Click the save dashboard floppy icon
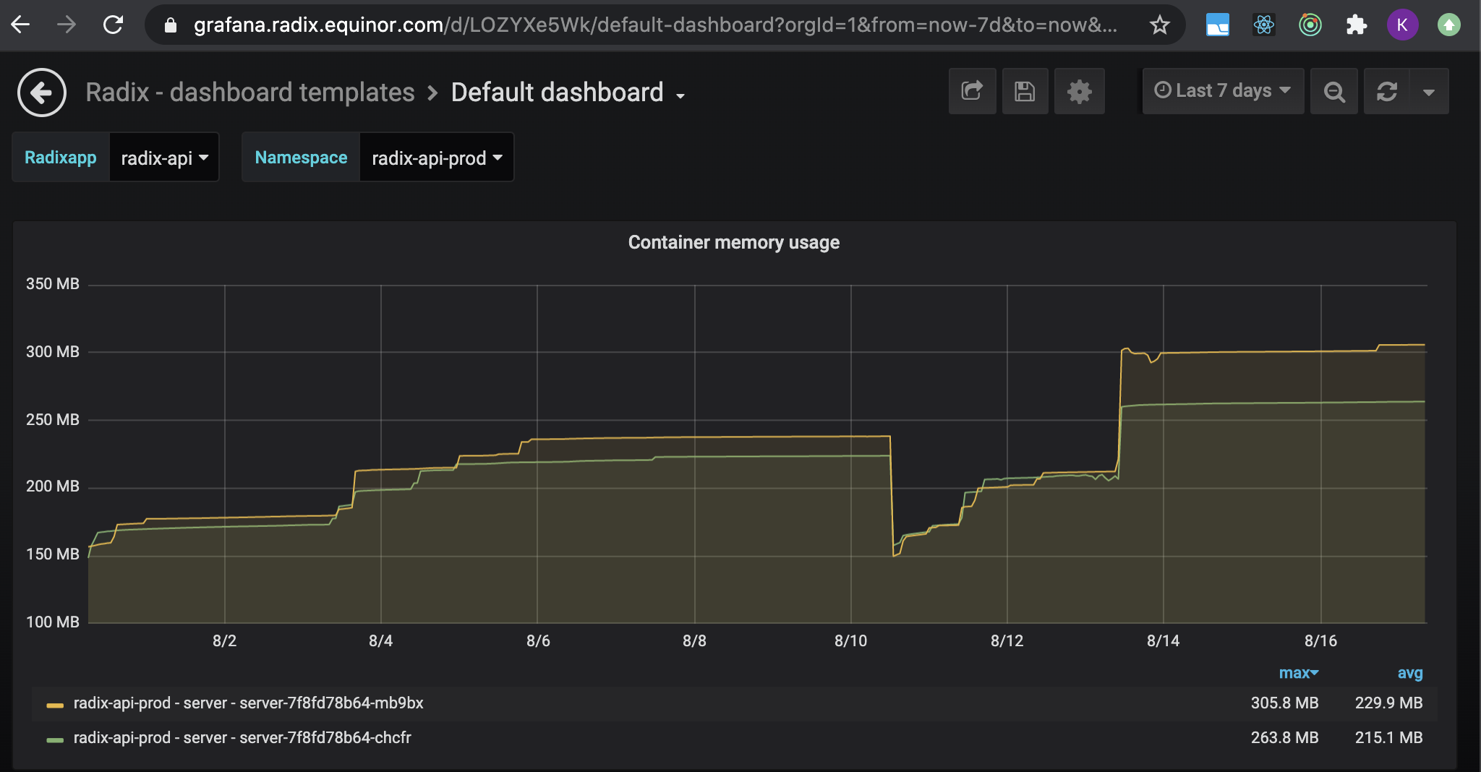This screenshot has height=772, width=1481. pos(1025,91)
